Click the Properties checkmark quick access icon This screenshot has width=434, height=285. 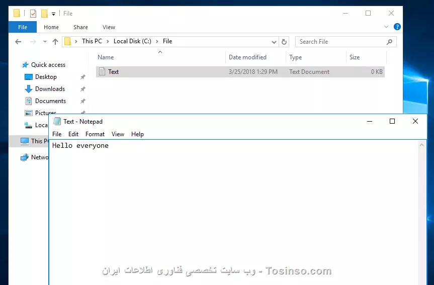coord(33,13)
